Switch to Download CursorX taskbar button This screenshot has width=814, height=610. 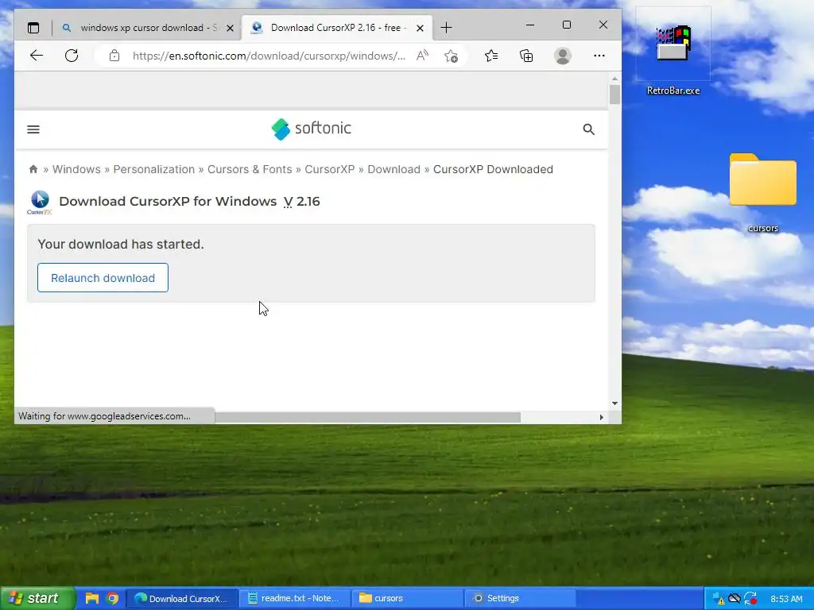point(182,598)
